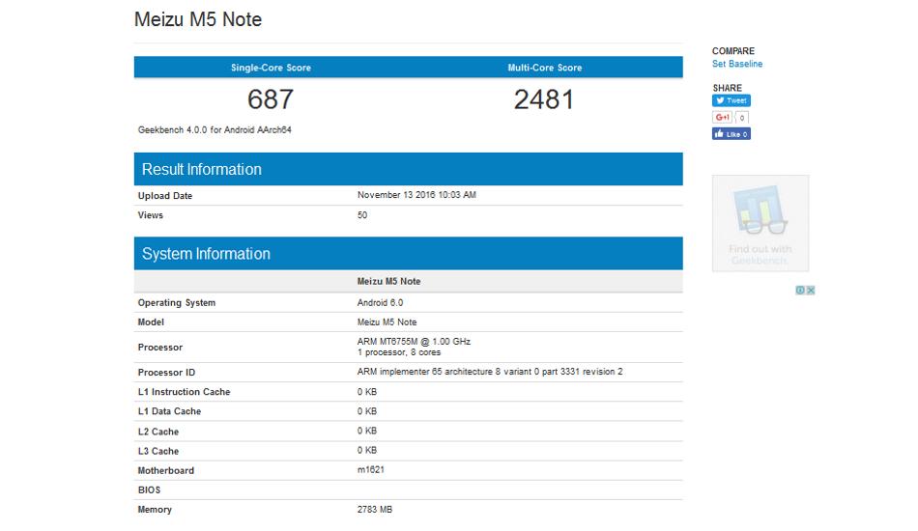Click the L1 Instruction Cache label
Screen dimensions: 918x531
[x=184, y=392]
